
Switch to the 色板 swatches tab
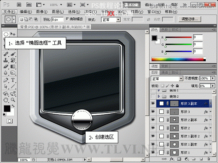click(x=165, y=30)
